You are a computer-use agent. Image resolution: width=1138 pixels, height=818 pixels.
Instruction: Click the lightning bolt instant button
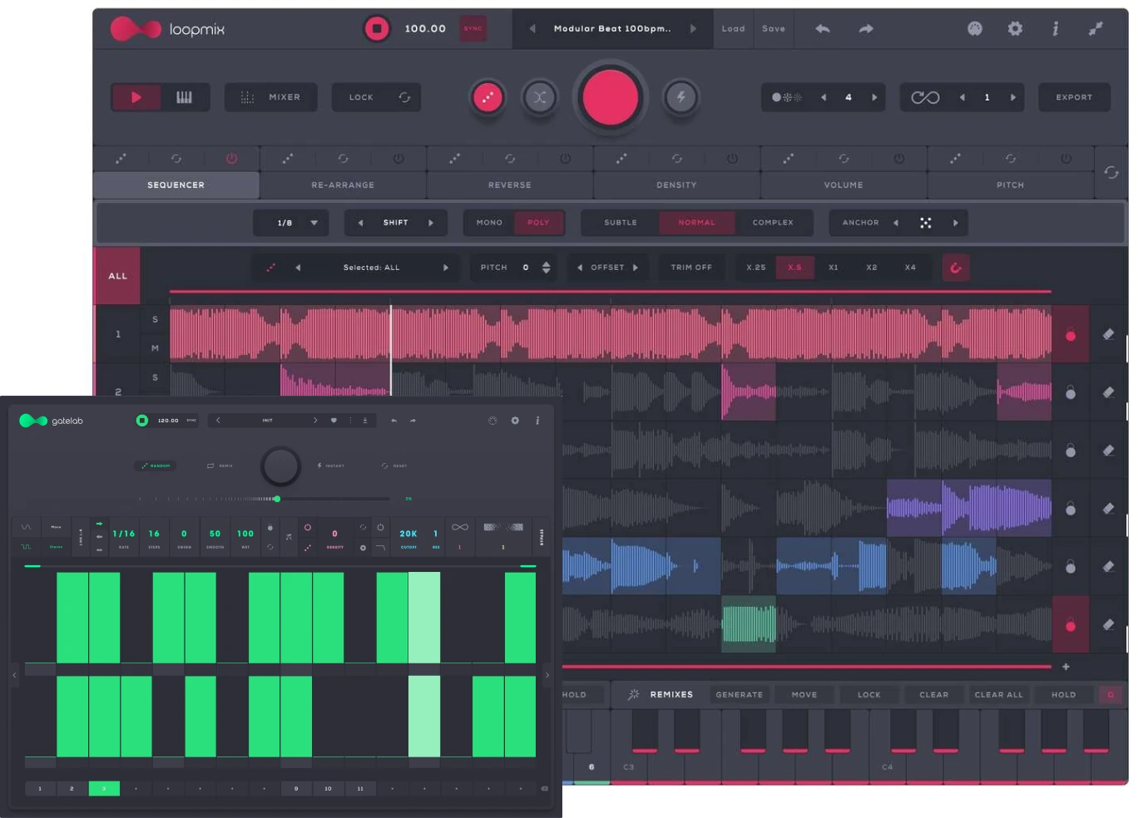tap(680, 97)
